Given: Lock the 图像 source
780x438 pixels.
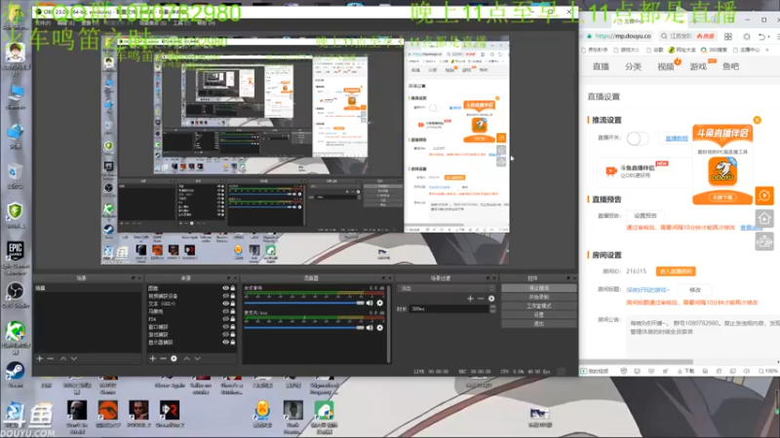Looking at the screenshot, I should [x=233, y=288].
